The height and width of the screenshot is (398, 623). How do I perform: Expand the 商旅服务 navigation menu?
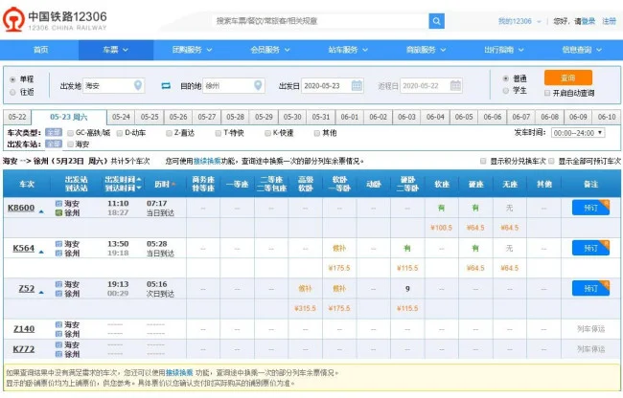pyautogui.click(x=426, y=50)
